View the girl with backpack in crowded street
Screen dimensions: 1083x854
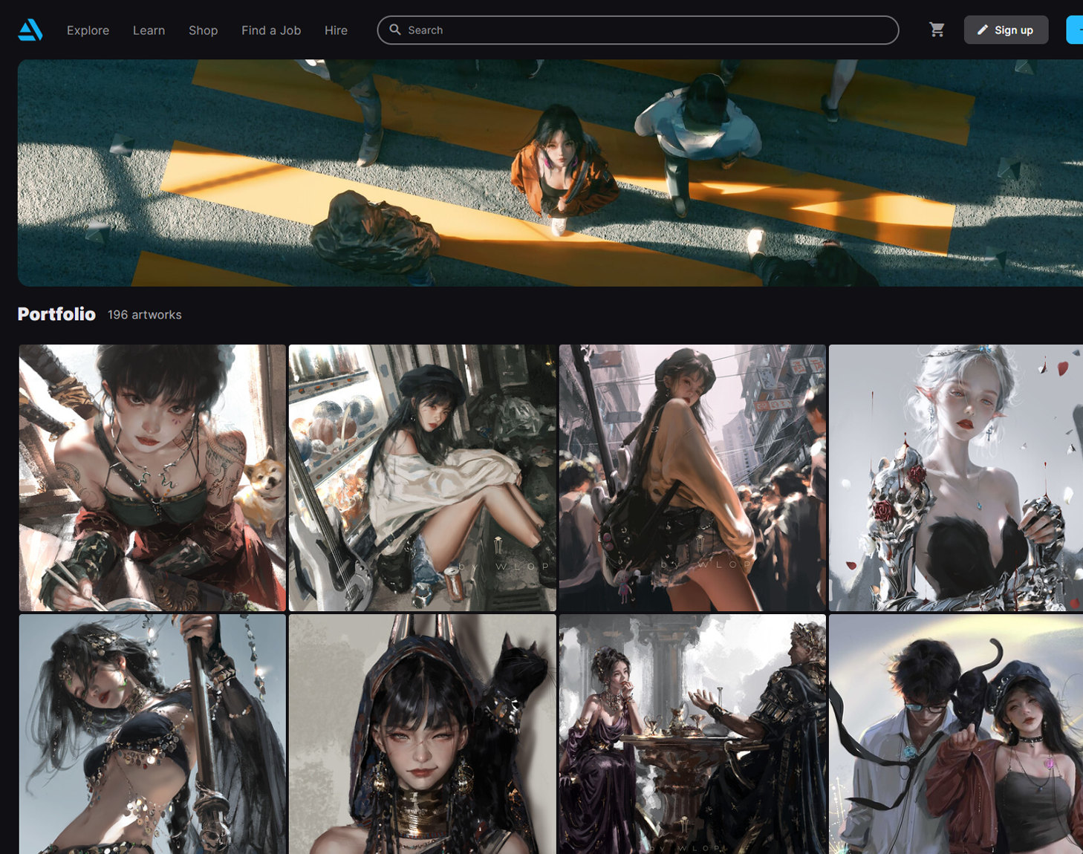pos(692,477)
